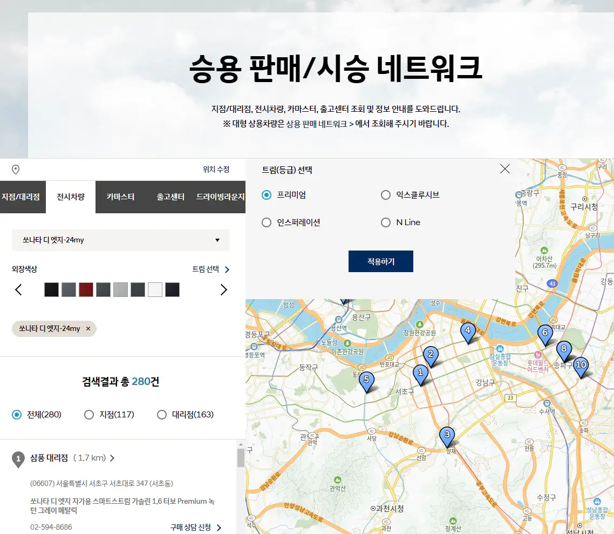Click the 강남구 label on map

pyautogui.click(x=485, y=382)
